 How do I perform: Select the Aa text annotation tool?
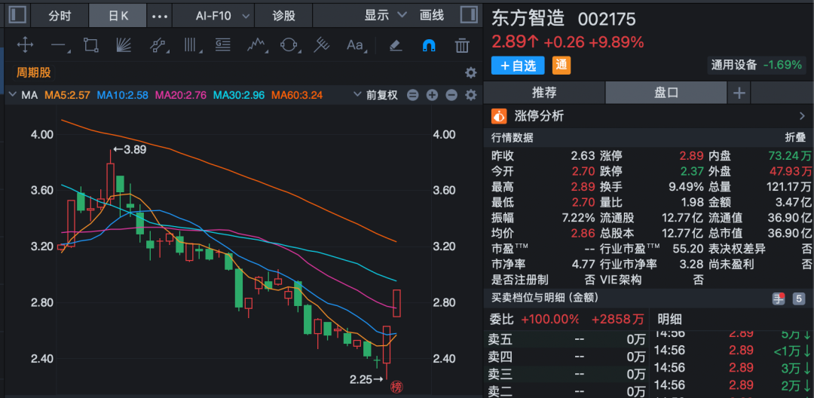coord(355,45)
